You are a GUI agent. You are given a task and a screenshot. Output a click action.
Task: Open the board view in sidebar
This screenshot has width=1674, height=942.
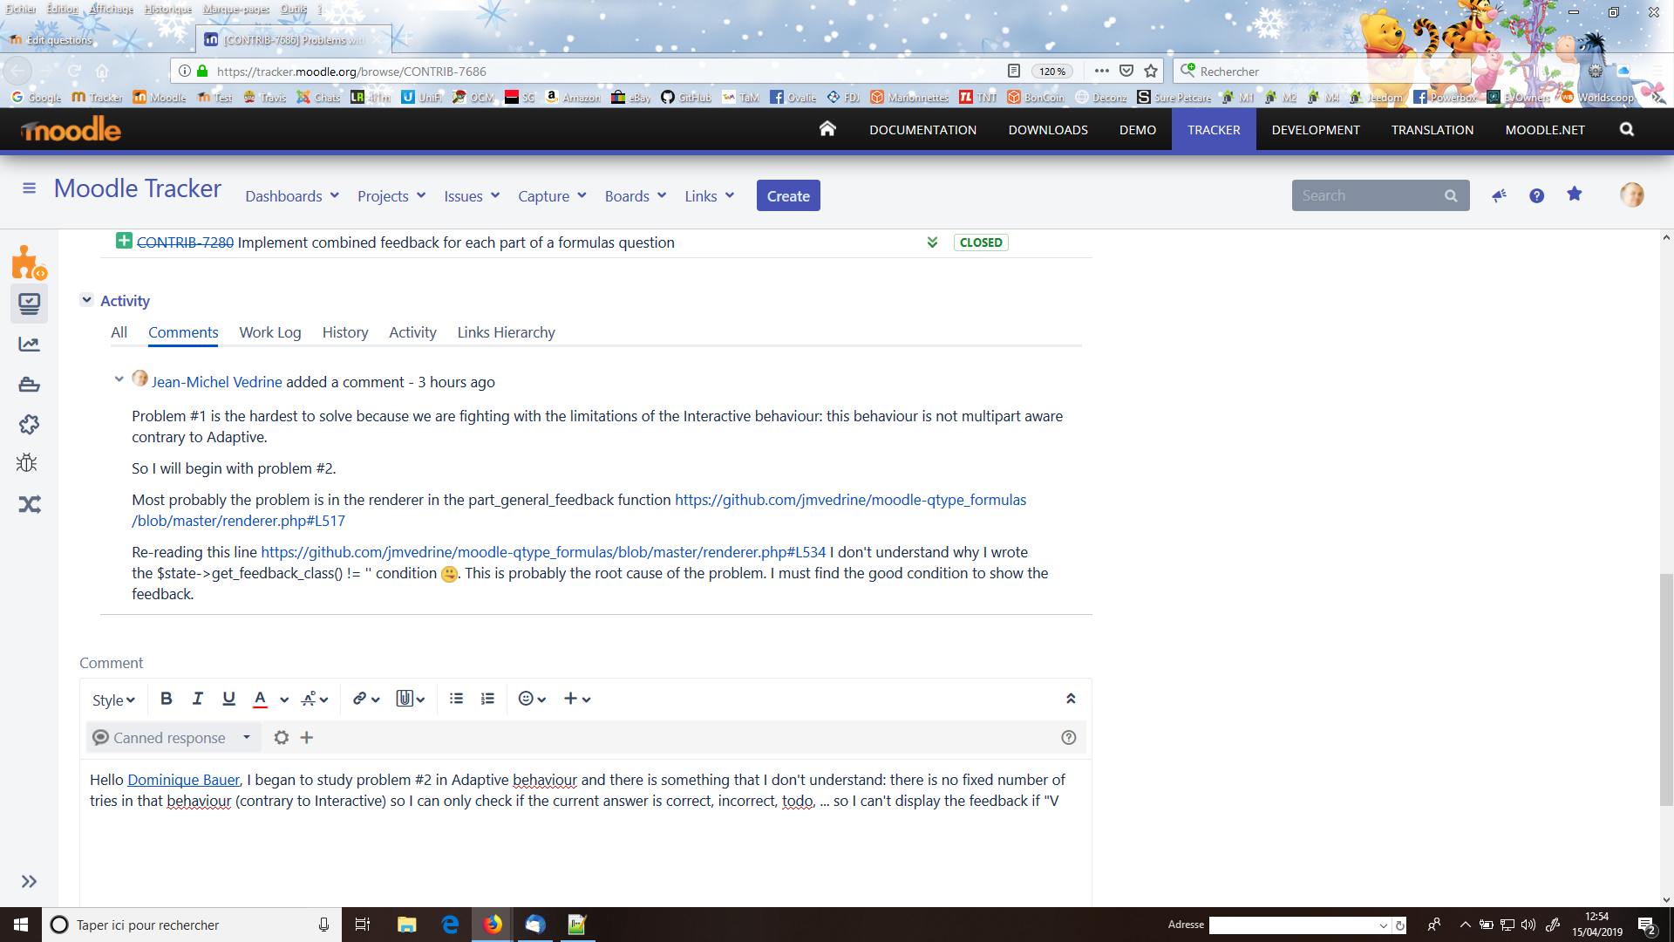[29, 304]
